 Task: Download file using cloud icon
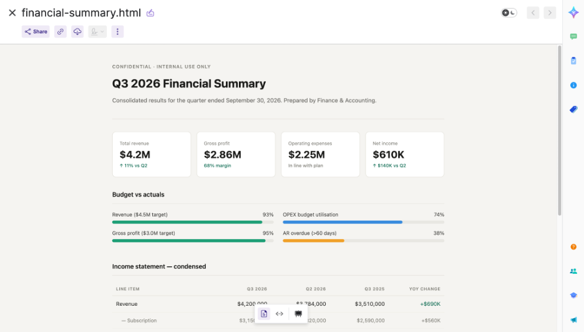click(77, 32)
